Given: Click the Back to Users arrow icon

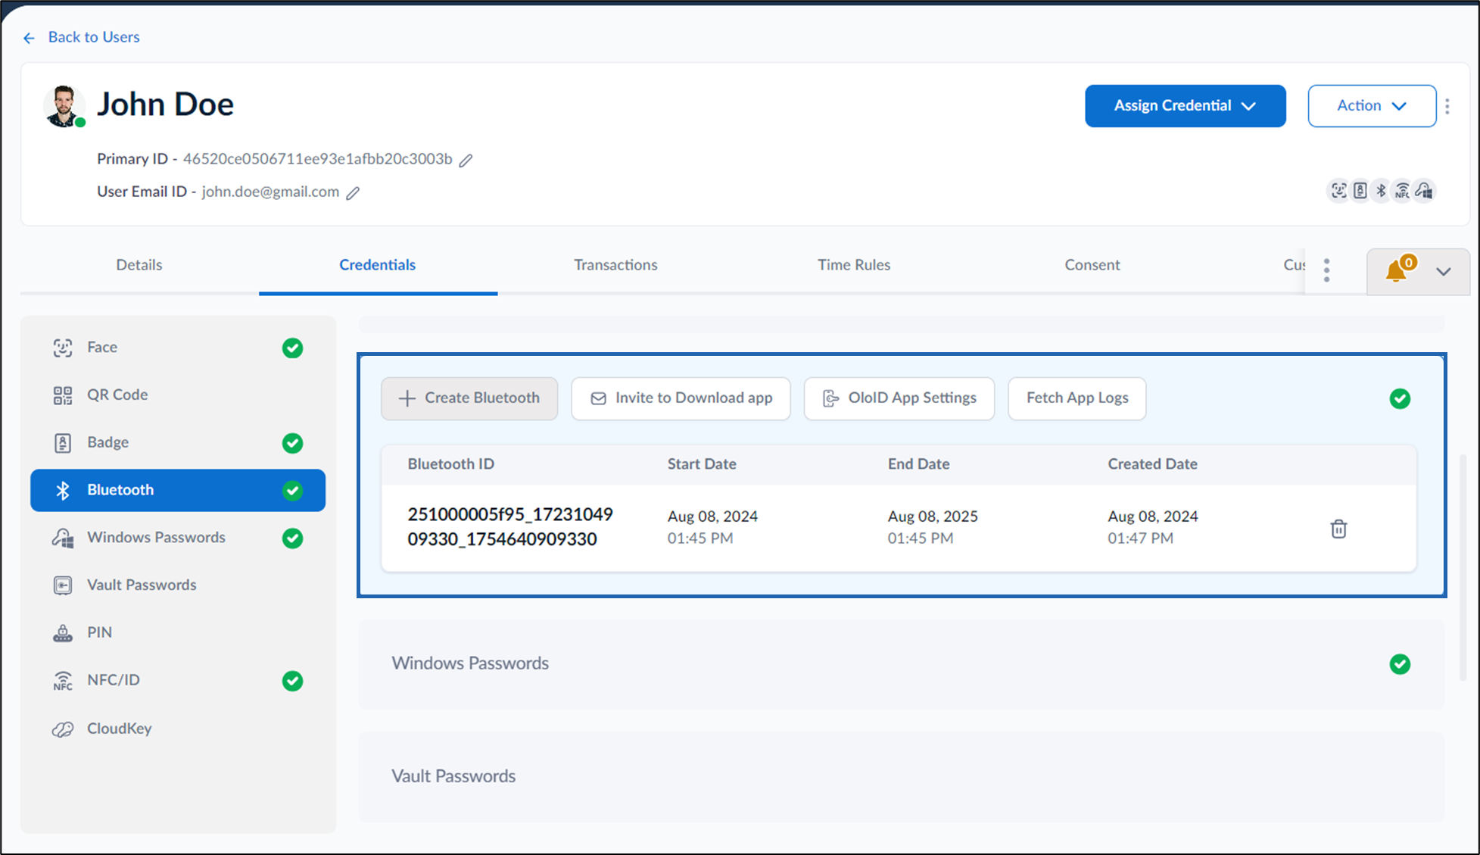Looking at the screenshot, I should click(29, 38).
